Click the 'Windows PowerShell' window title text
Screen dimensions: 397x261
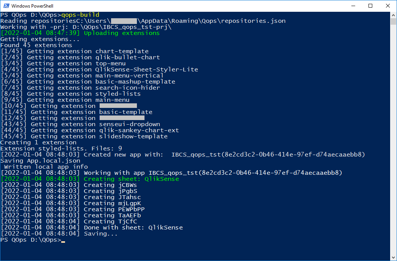point(32,6)
